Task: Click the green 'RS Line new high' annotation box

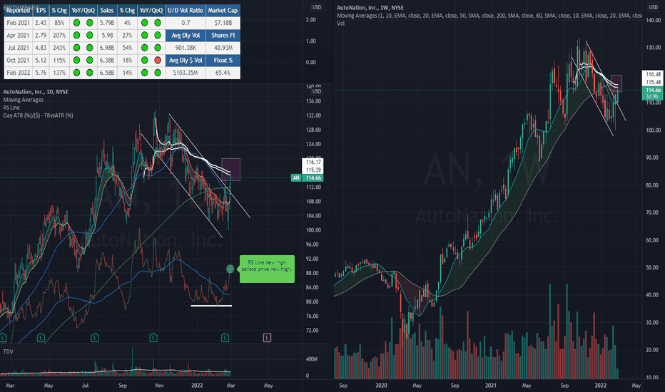Action: coord(267,269)
